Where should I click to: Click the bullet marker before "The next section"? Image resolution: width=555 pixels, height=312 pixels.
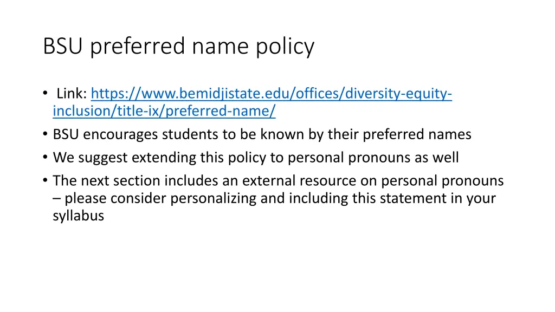point(45,180)
